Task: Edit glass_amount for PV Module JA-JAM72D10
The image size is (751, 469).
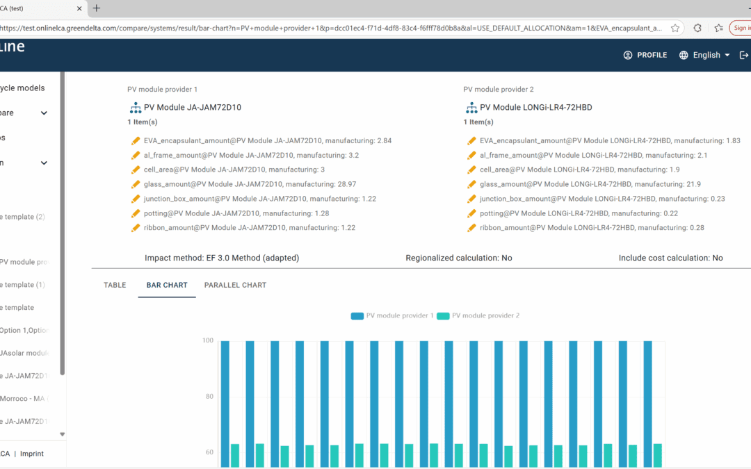Action: coord(136,184)
